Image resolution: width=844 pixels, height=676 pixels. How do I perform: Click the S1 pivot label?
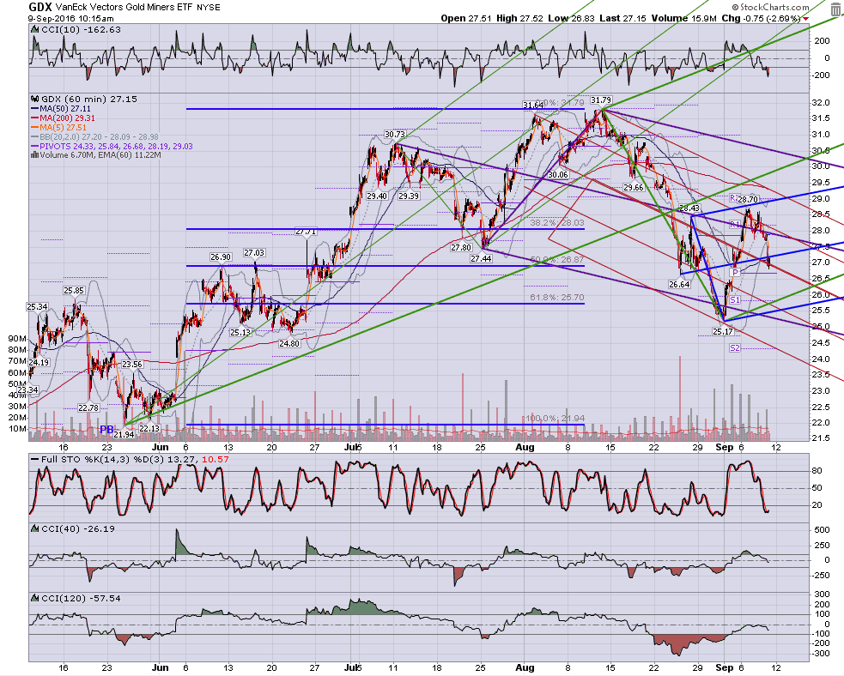pyautogui.click(x=735, y=300)
